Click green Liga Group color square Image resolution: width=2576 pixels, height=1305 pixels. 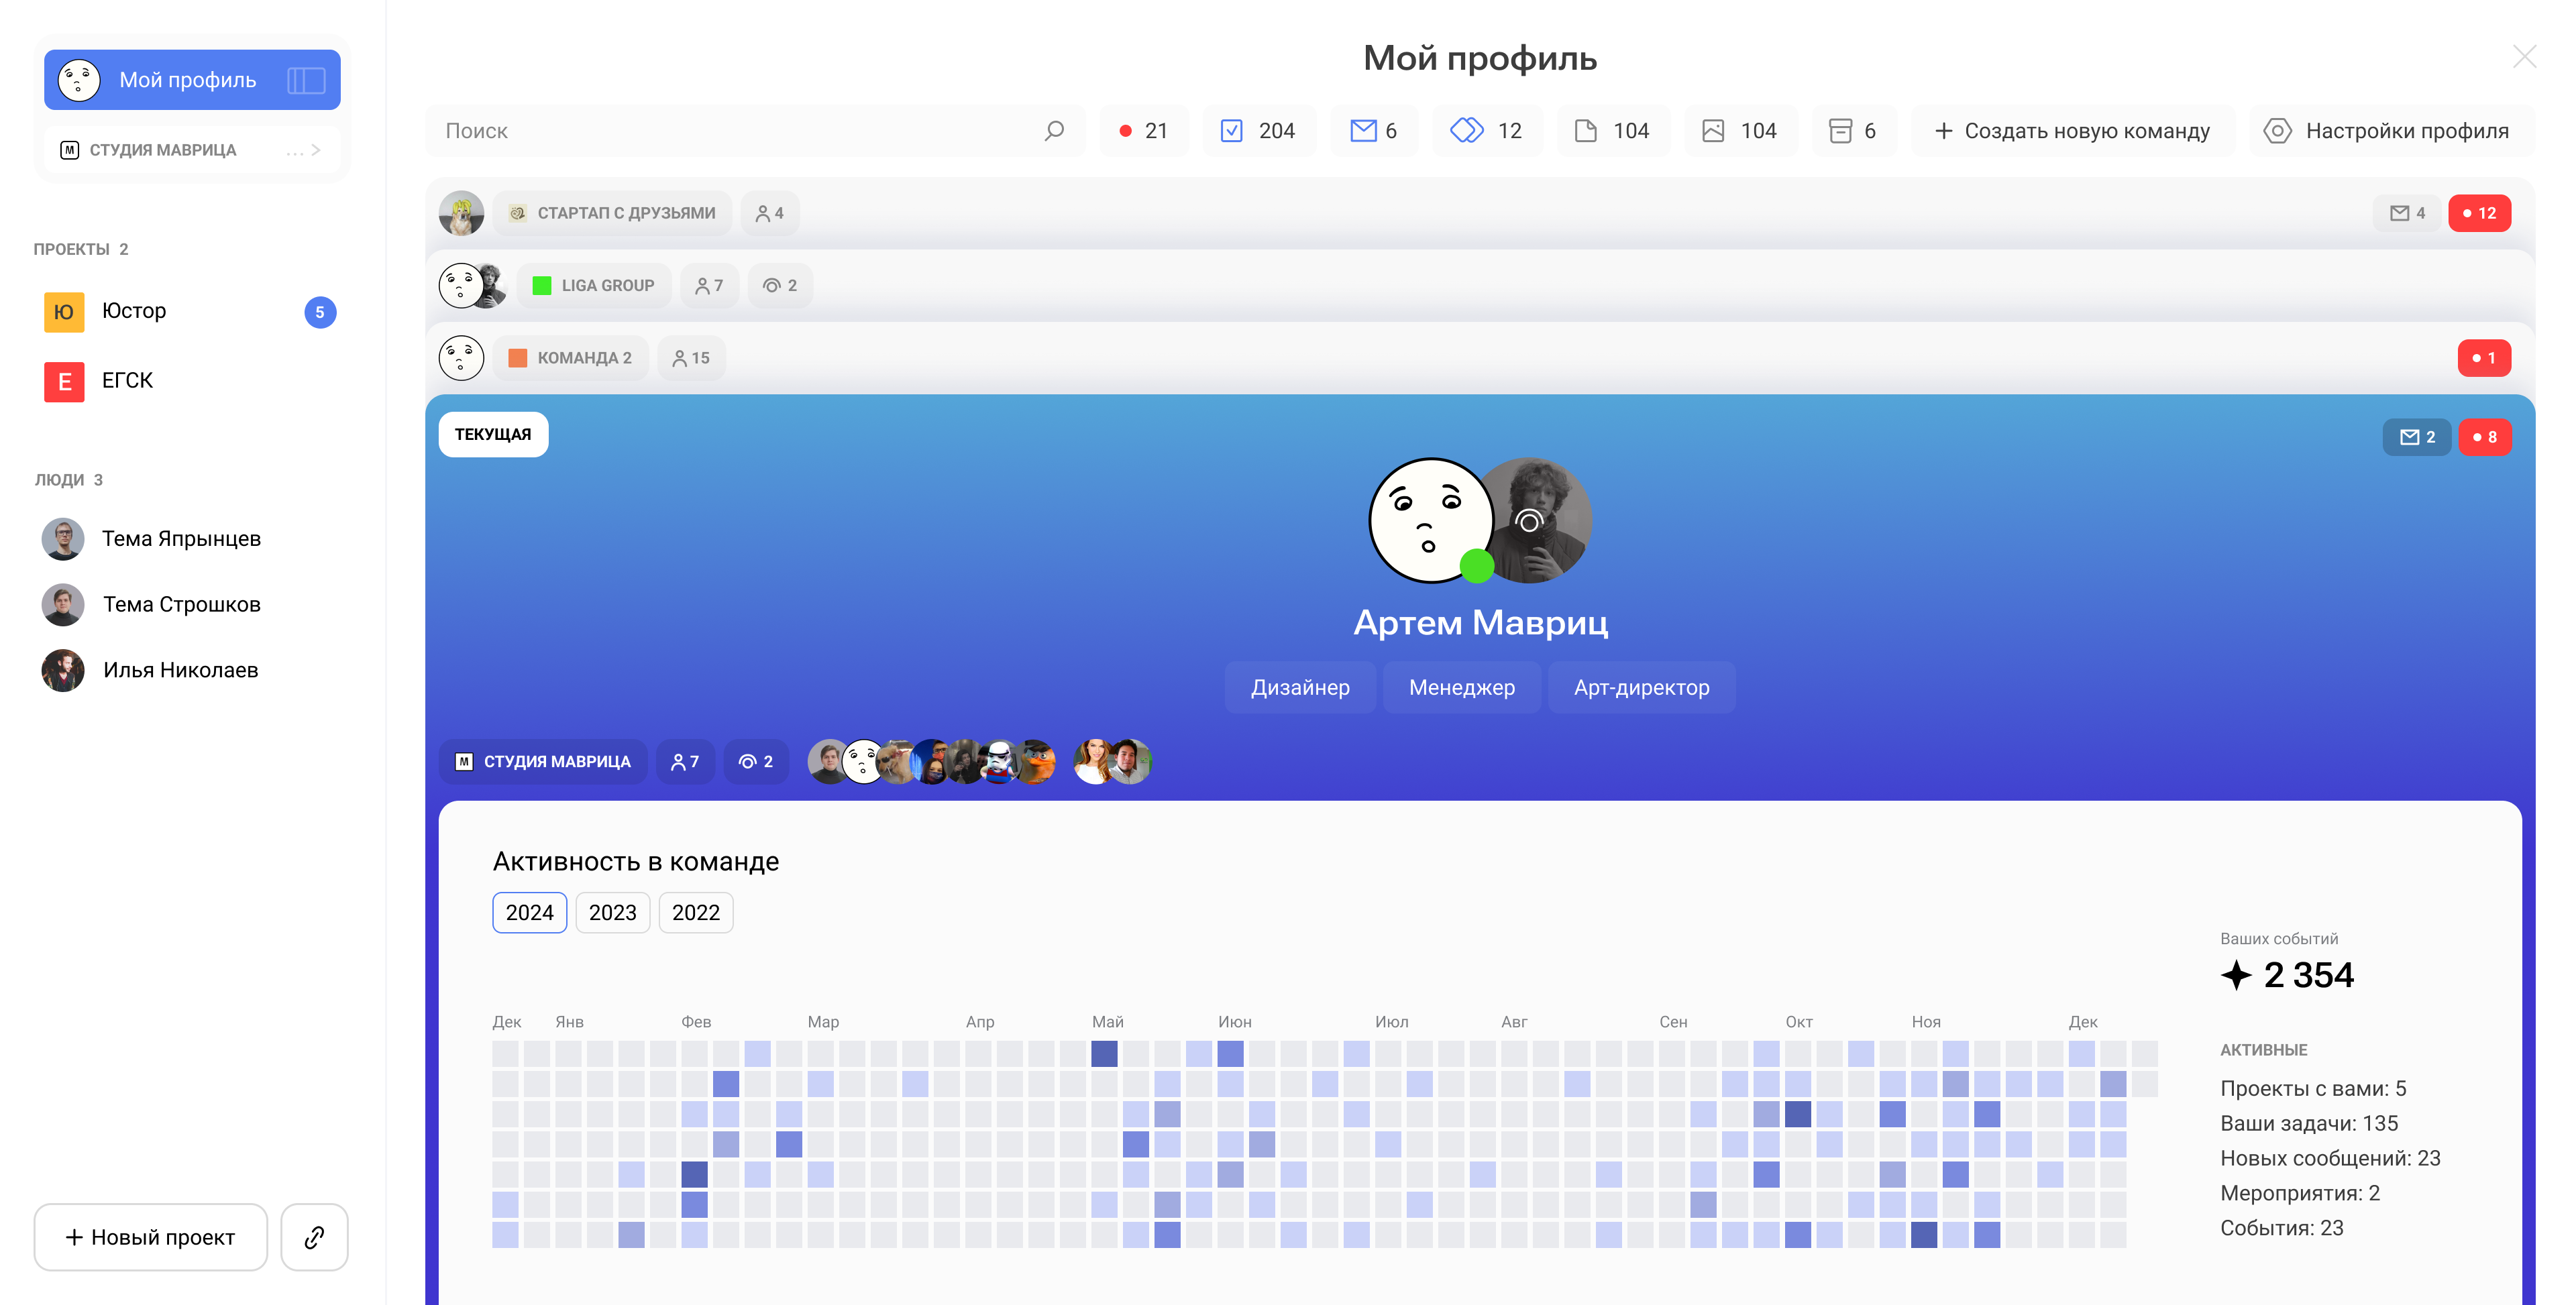pos(542,286)
